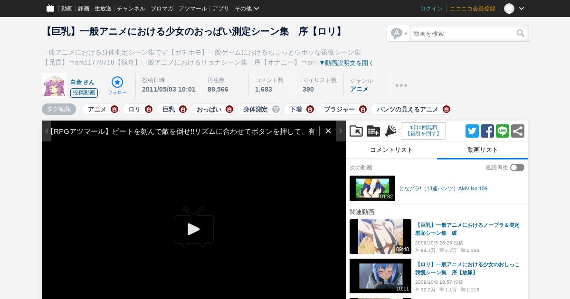Go to 生放送 in the top bar
The width and height of the screenshot is (570, 299).
click(x=103, y=9)
